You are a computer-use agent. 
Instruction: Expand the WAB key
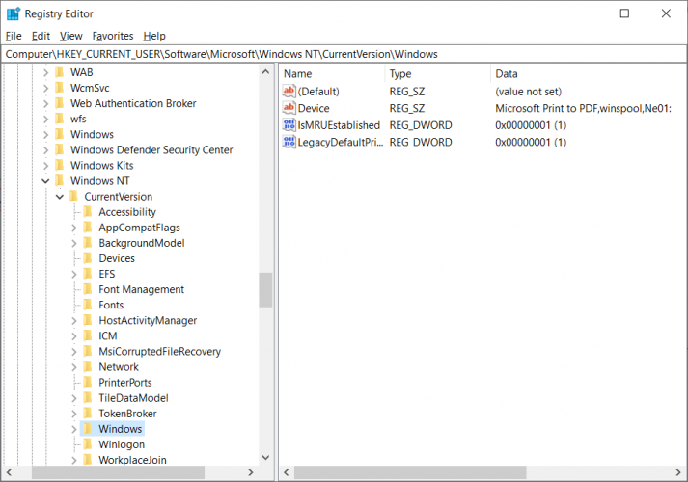[x=45, y=72]
